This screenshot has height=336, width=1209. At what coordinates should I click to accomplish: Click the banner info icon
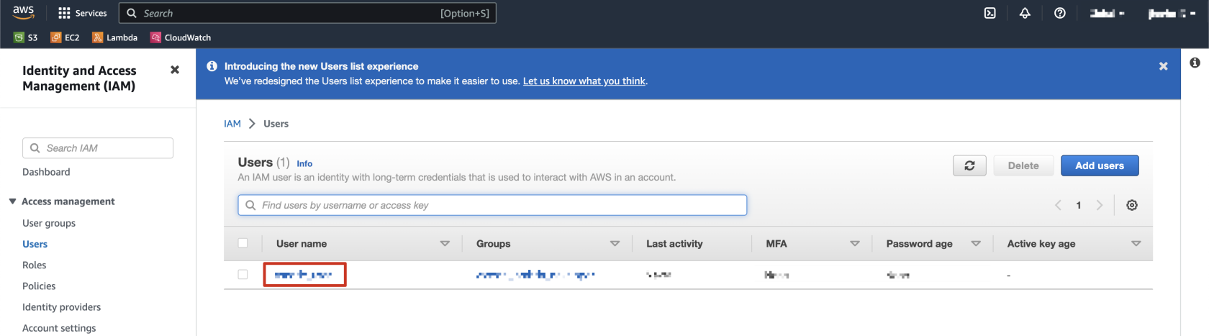tap(212, 66)
